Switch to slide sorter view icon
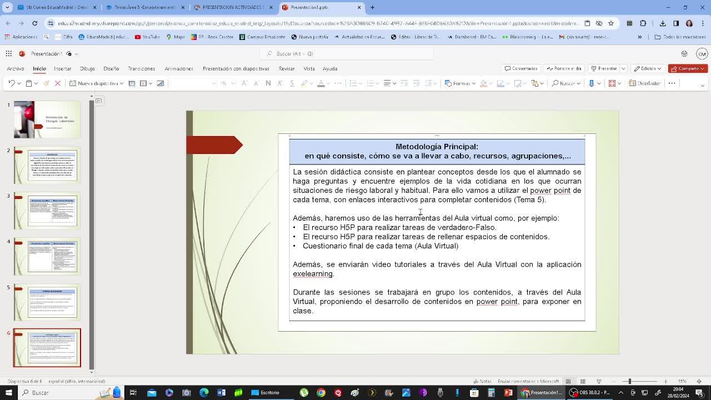Viewport: 711px width, 400px height. [583, 382]
